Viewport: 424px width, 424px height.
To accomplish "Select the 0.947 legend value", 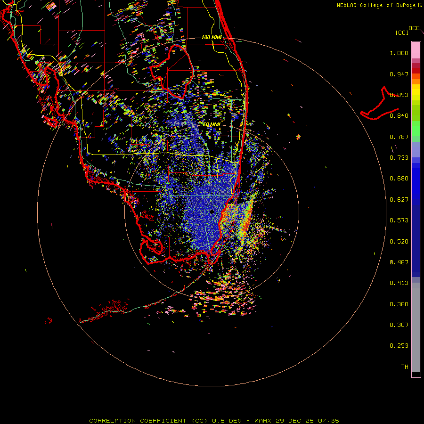I will coord(399,74).
